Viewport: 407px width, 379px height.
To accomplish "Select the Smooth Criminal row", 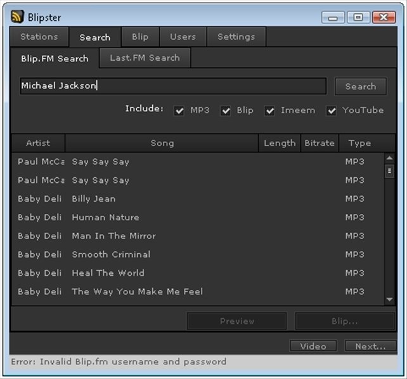I will [198, 254].
